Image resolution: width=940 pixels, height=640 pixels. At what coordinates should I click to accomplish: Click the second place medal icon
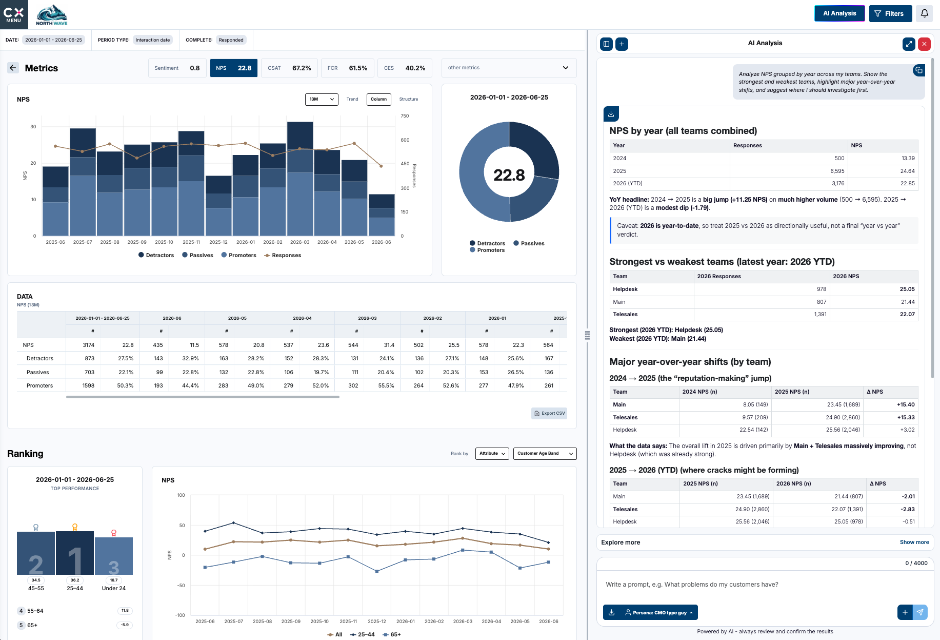point(36,527)
